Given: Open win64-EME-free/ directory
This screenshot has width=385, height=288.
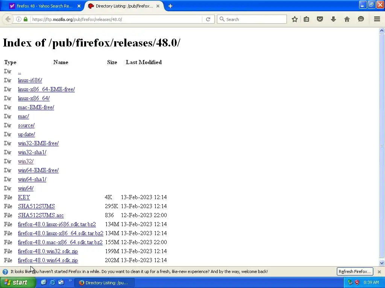Looking at the screenshot, I should tap(38, 170).
